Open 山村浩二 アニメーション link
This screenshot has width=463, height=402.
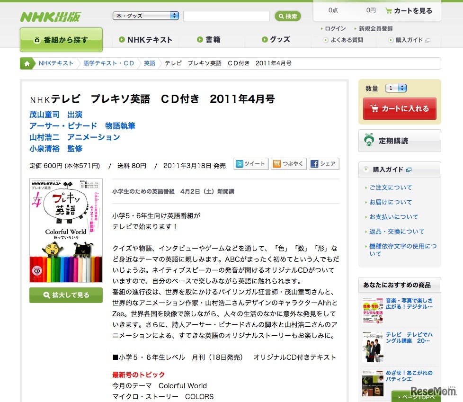[x=75, y=137]
